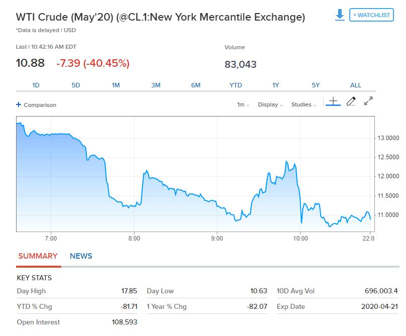406x336 pixels.
Task: Show ALL time range data
Action: 355,85
